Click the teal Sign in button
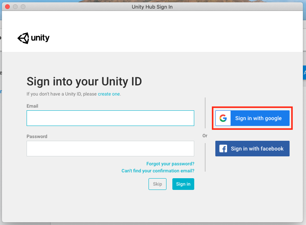This screenshot has height=225, width=306. (x=183, y=184)
